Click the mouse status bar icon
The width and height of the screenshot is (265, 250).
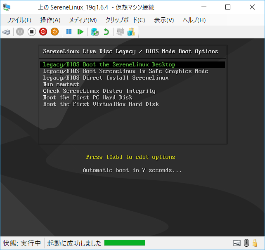[246, 243]
